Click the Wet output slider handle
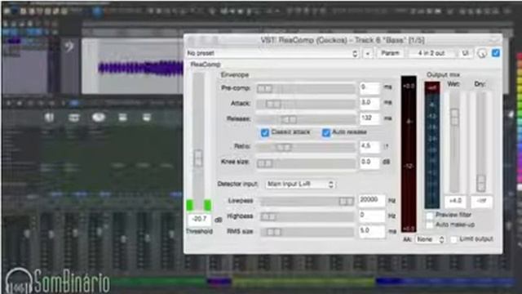Viewport: 522px width, 294px height. 454,117
